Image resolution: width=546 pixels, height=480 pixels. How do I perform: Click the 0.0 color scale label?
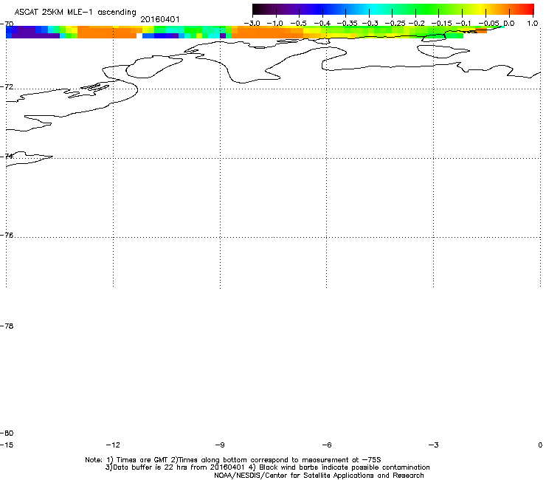[509, 24]
